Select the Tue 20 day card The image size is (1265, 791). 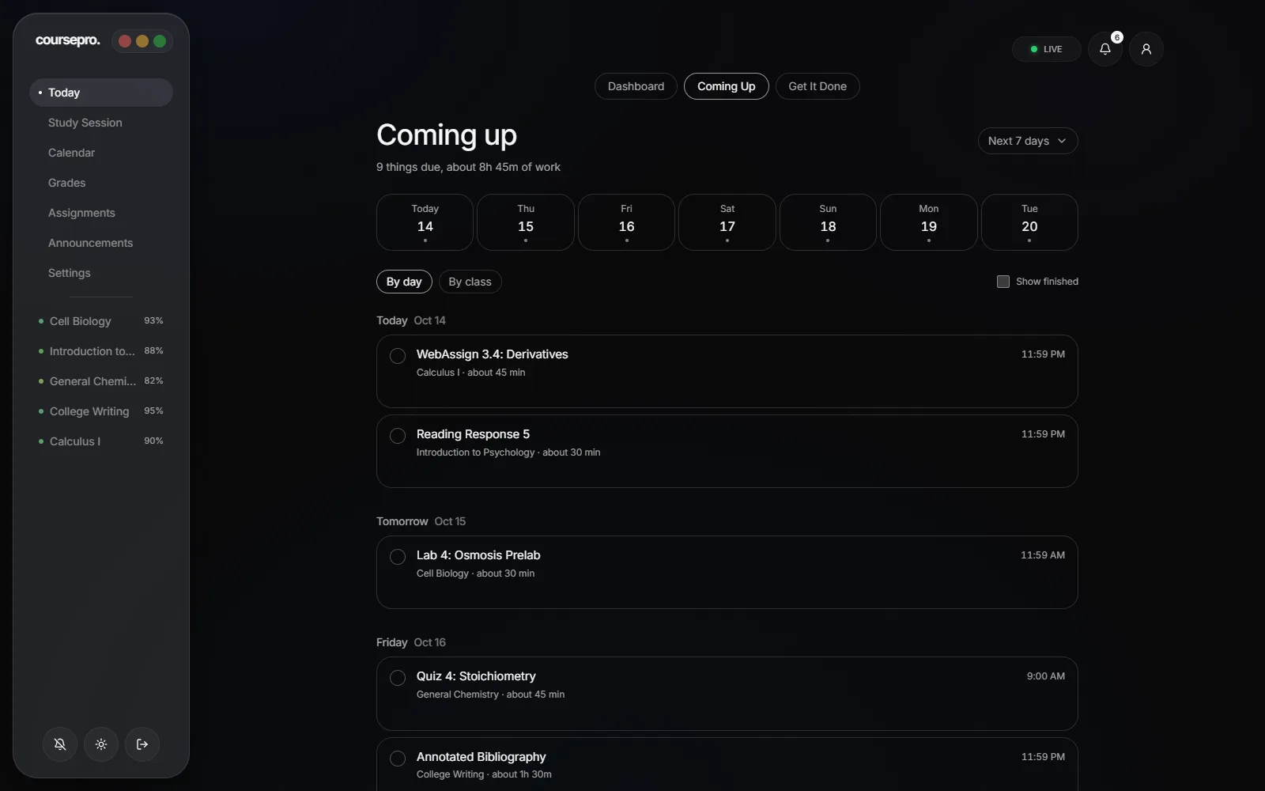1029,222
